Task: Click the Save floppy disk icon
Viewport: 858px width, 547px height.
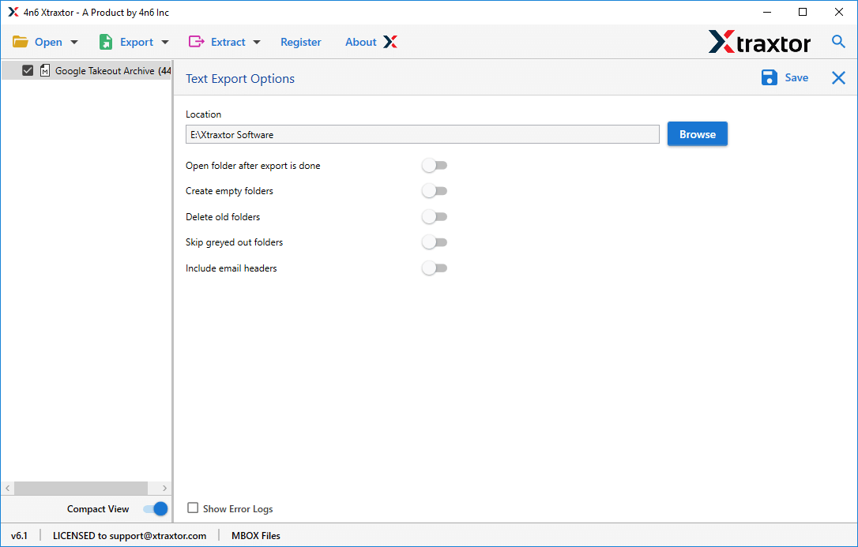Action: pos(769,77)
